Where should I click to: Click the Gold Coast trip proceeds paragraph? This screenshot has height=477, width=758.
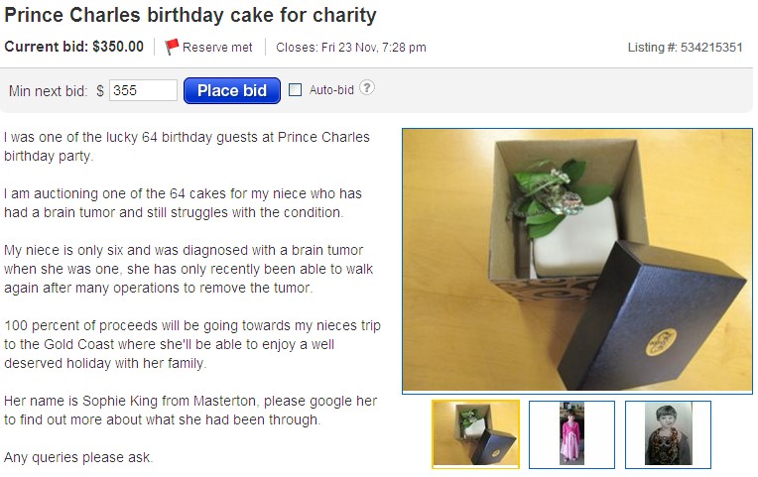click(x=190, y=344)
